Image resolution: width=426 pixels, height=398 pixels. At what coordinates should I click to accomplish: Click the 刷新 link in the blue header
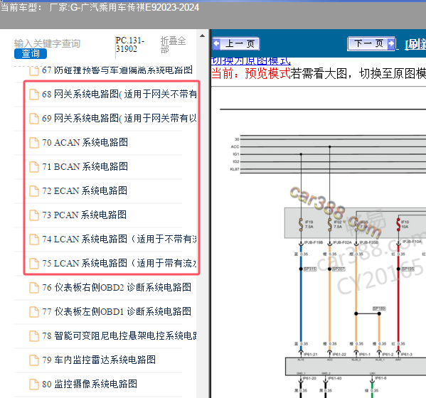(415, 44)
